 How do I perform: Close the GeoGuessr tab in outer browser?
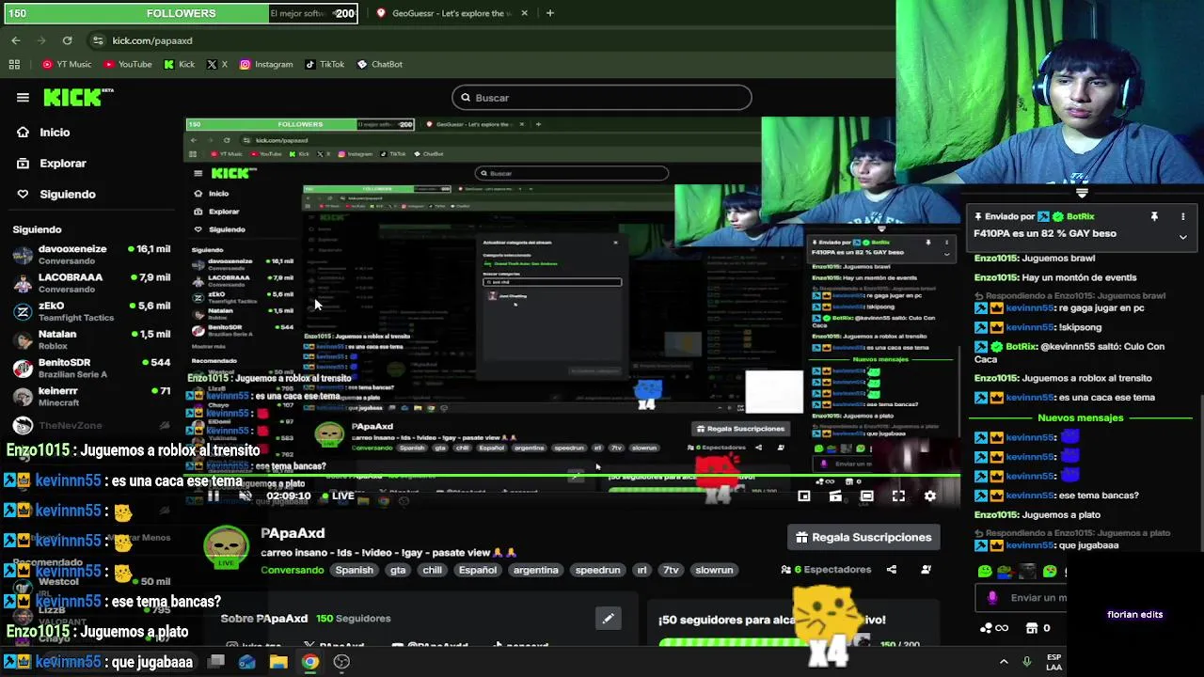click(x=524, y=13)
